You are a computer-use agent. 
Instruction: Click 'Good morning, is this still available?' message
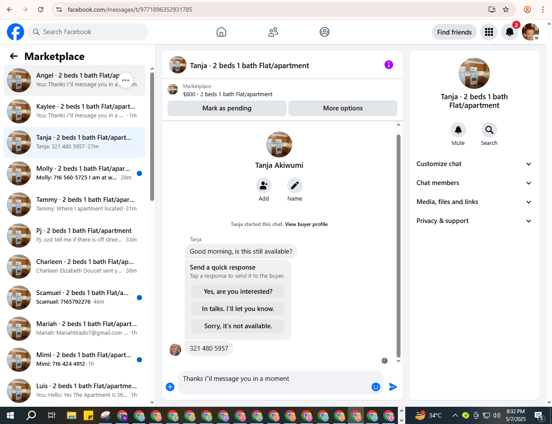pos(241,251)
